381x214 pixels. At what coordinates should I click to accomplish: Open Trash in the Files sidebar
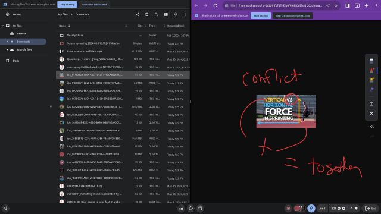coord(16,61)
